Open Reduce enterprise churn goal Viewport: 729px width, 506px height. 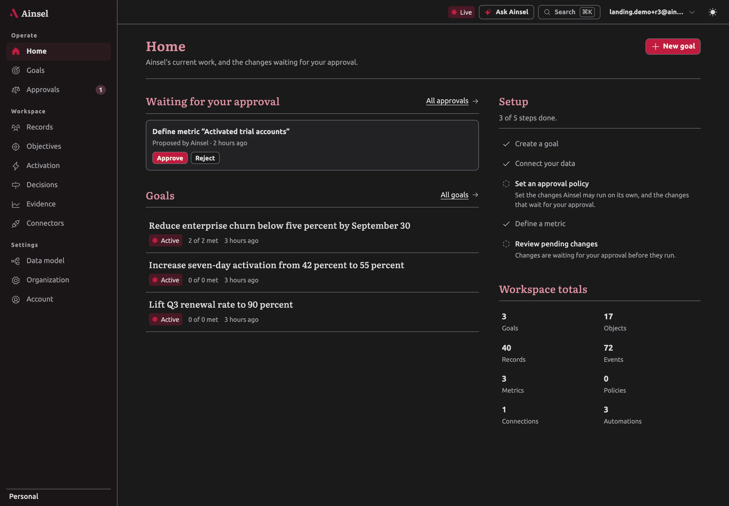coord(279,226)
